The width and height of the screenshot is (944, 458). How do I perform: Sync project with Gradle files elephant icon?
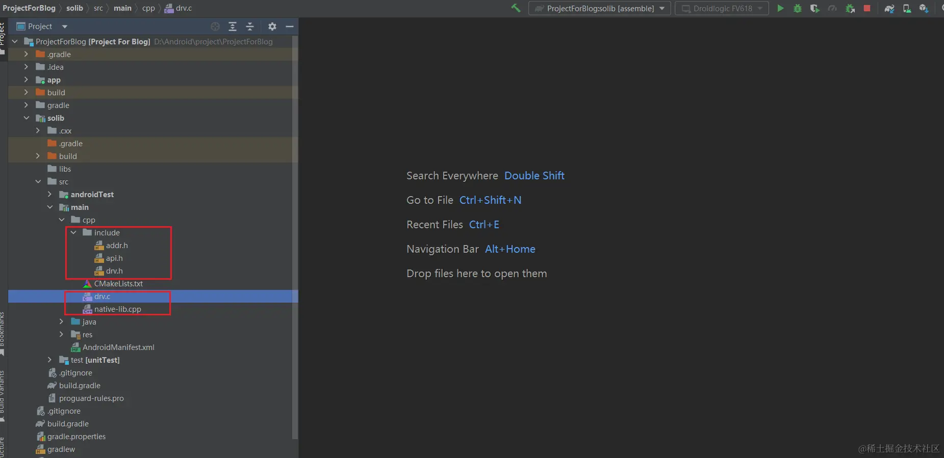tap(889, 8)
